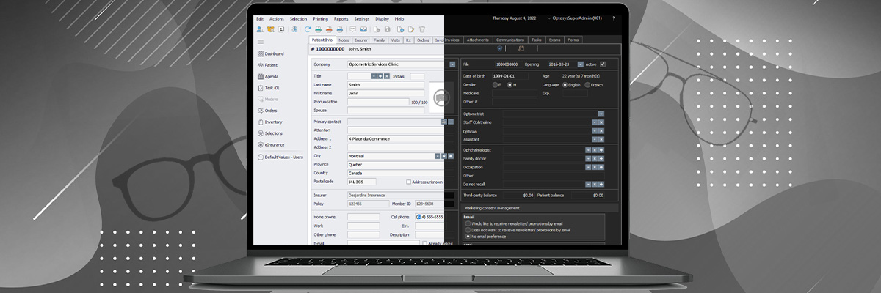This screenshot has width=881, height=293.
Task: Switch to the Attachments tab
Action: 477,40
